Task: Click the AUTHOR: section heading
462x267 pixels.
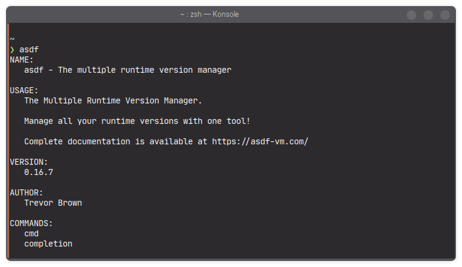Action: click(27, 192)
